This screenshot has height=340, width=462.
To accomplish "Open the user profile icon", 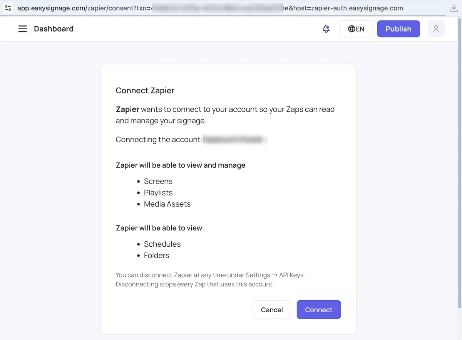I will [x=436, y=29].
